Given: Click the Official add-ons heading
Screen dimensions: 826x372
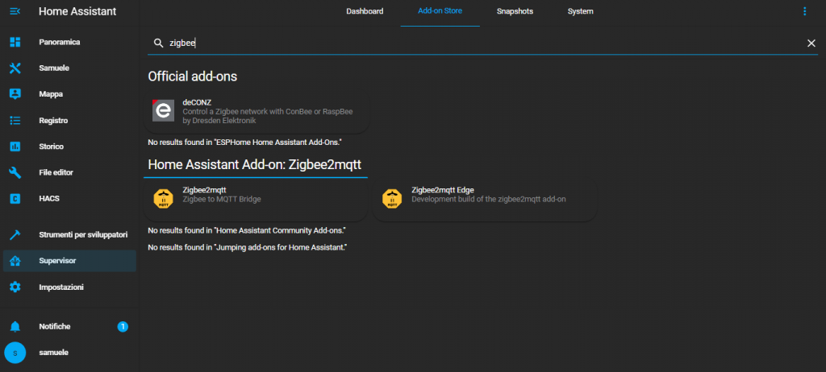Looking at the screenshot, I should (x=192, y=76).
